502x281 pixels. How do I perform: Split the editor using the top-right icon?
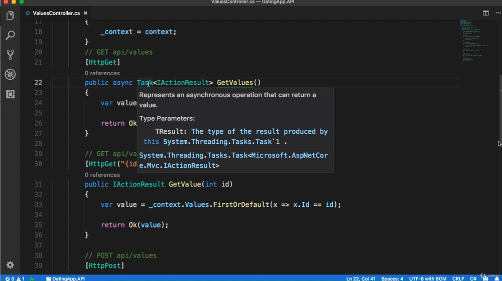[485, 13]
